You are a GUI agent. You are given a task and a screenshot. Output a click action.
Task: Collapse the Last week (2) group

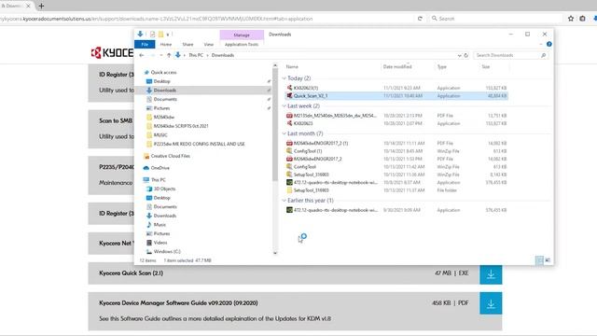[284, 105]
